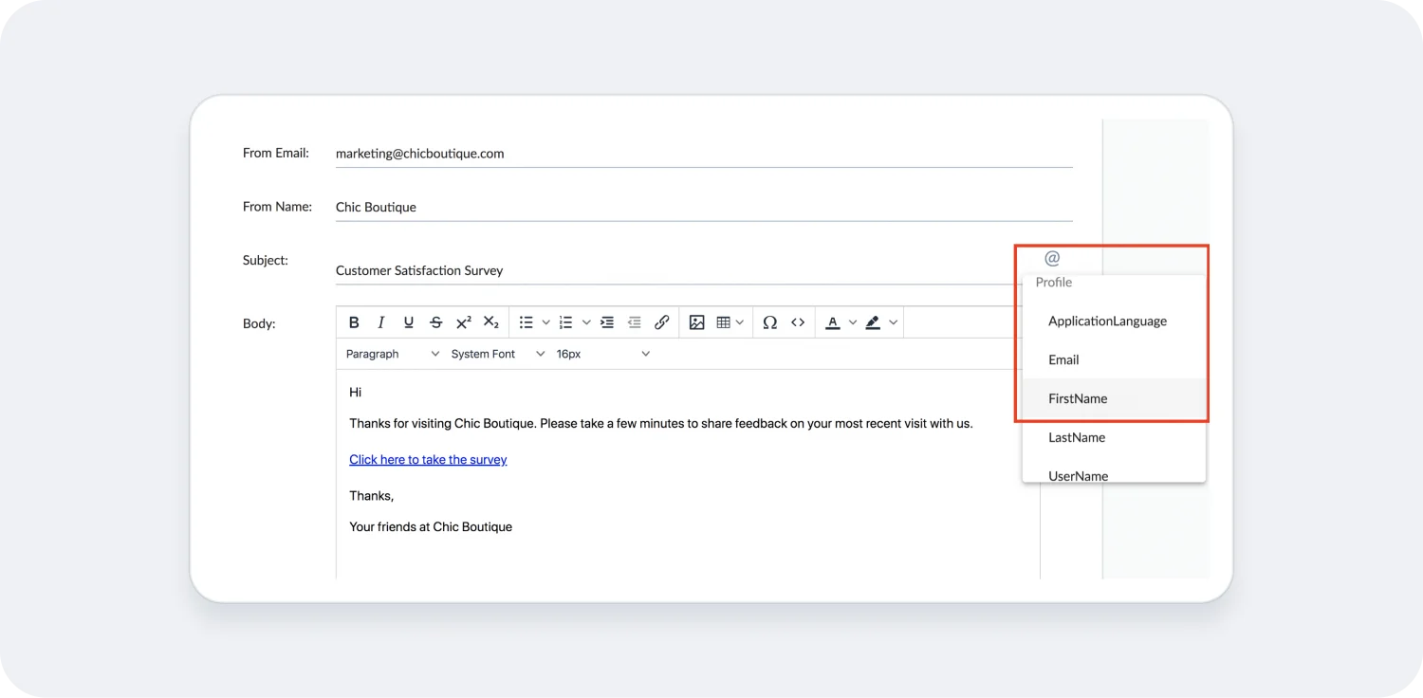This screenshot has height=698, width=1423.
Task: Underline the selected text
Action: (x=408, y=321)
